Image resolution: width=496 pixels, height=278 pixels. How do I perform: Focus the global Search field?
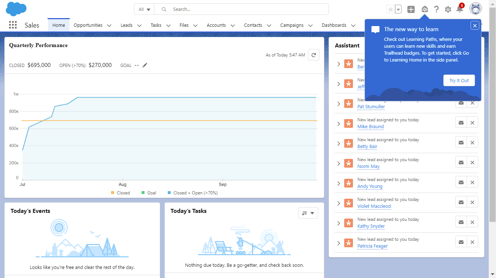coord(241,9)
